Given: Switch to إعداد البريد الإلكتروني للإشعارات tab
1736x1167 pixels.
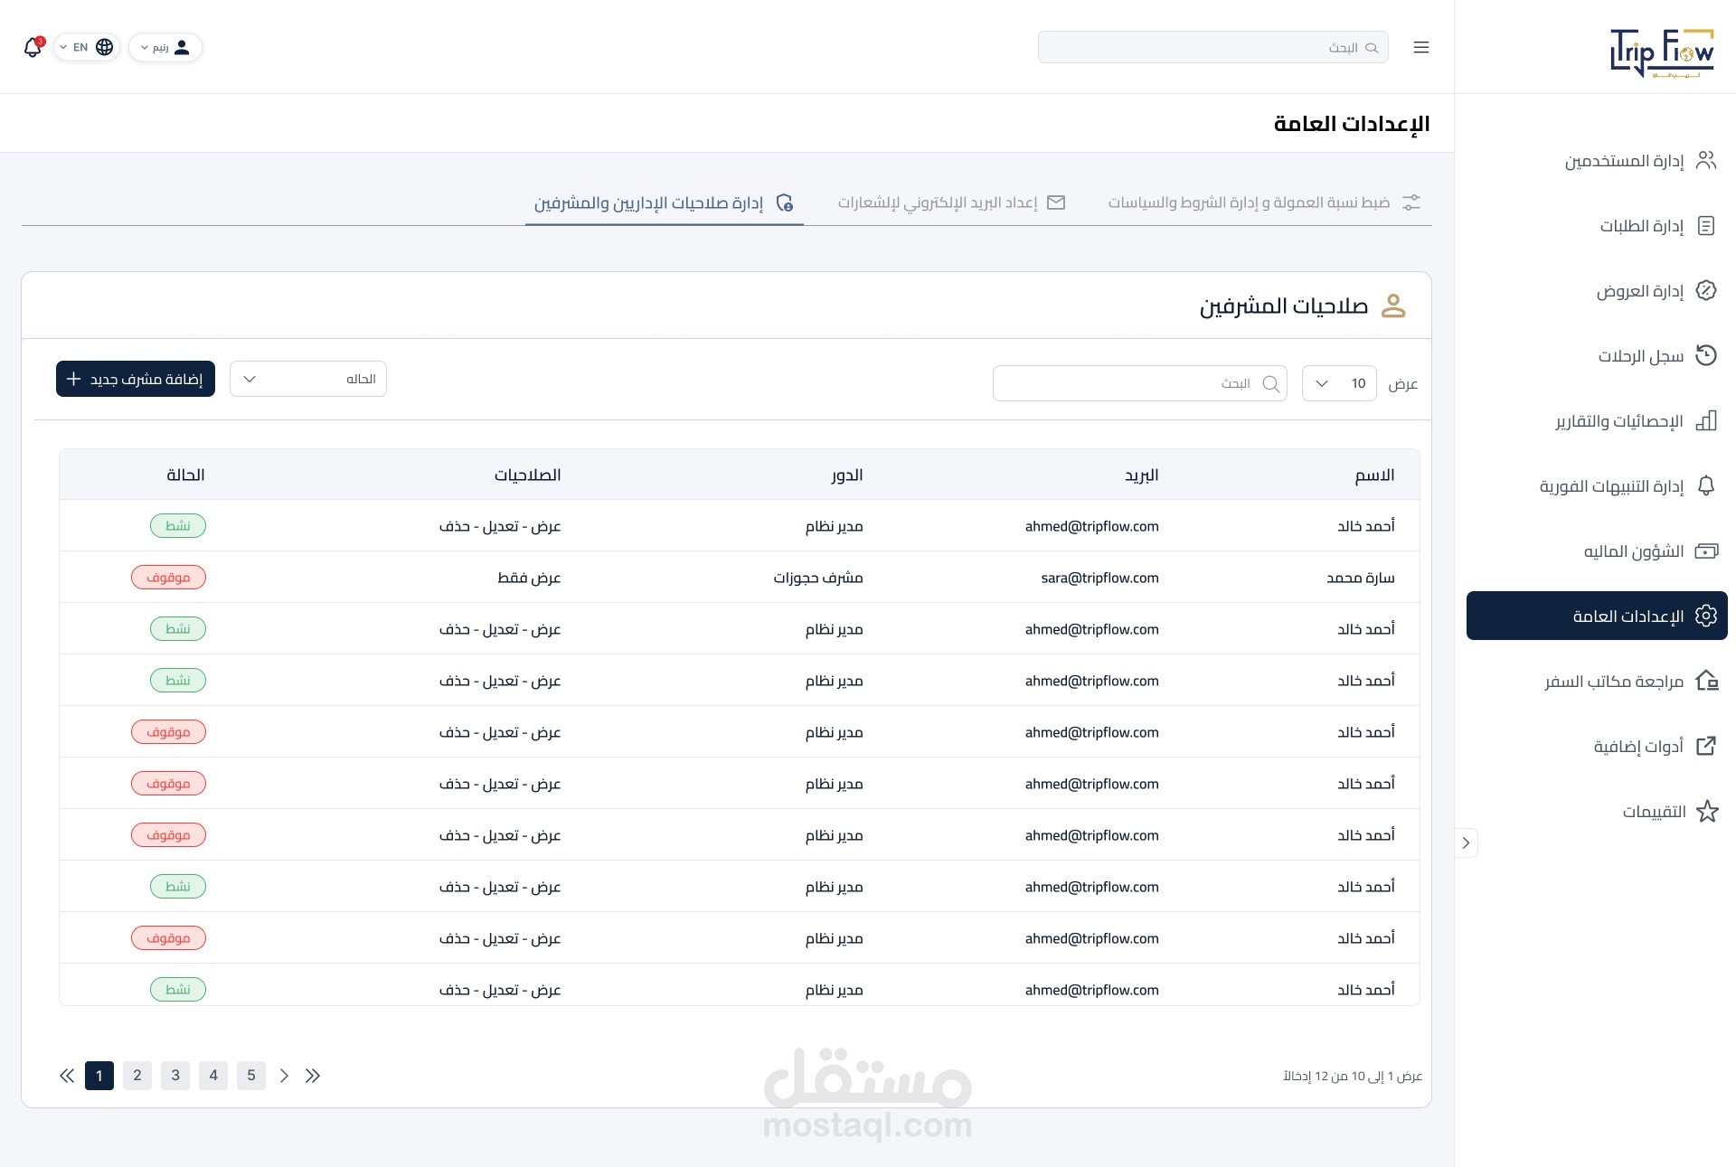Looking at the screenshot, I should click(x=950, y=202).
